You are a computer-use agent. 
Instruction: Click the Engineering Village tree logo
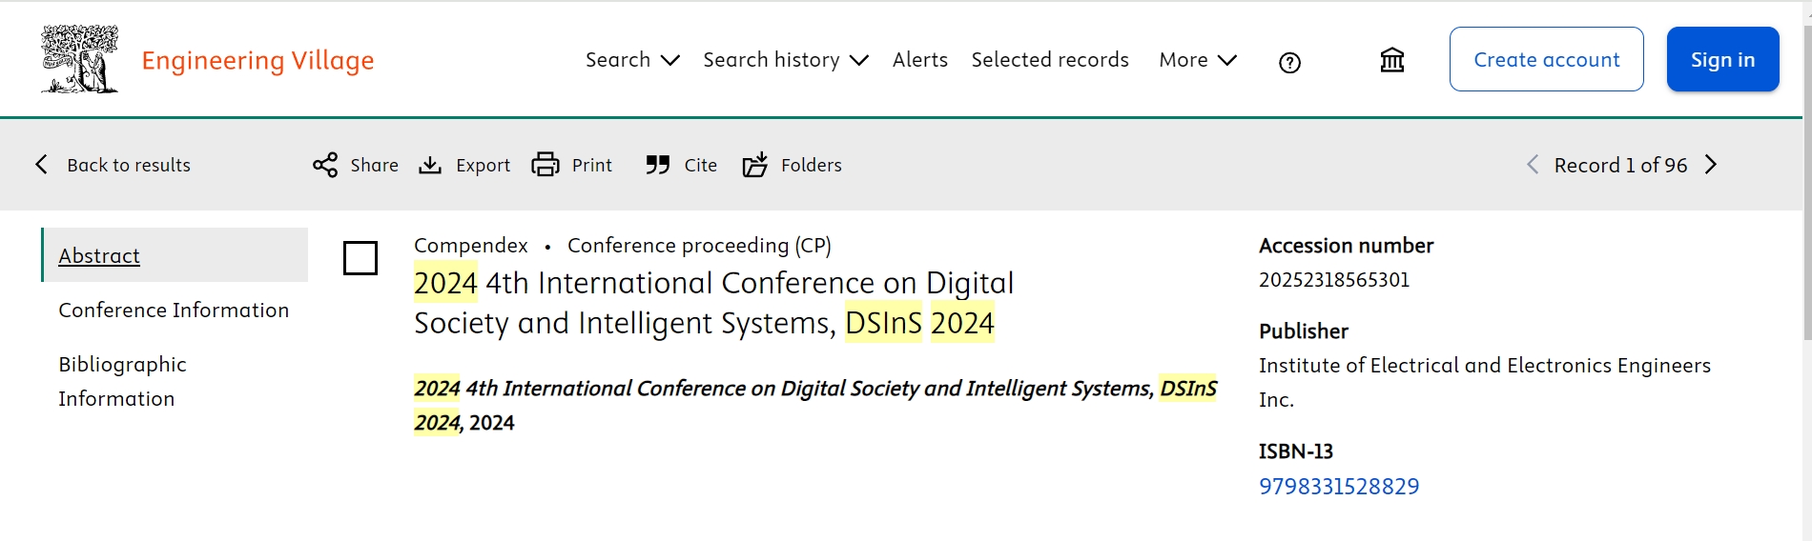click(x=79, y=60)
